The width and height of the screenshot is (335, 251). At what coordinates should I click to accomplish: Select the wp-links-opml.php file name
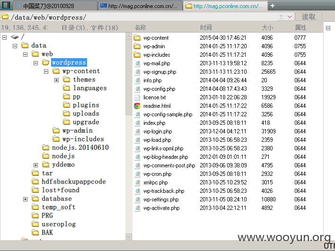163,148
